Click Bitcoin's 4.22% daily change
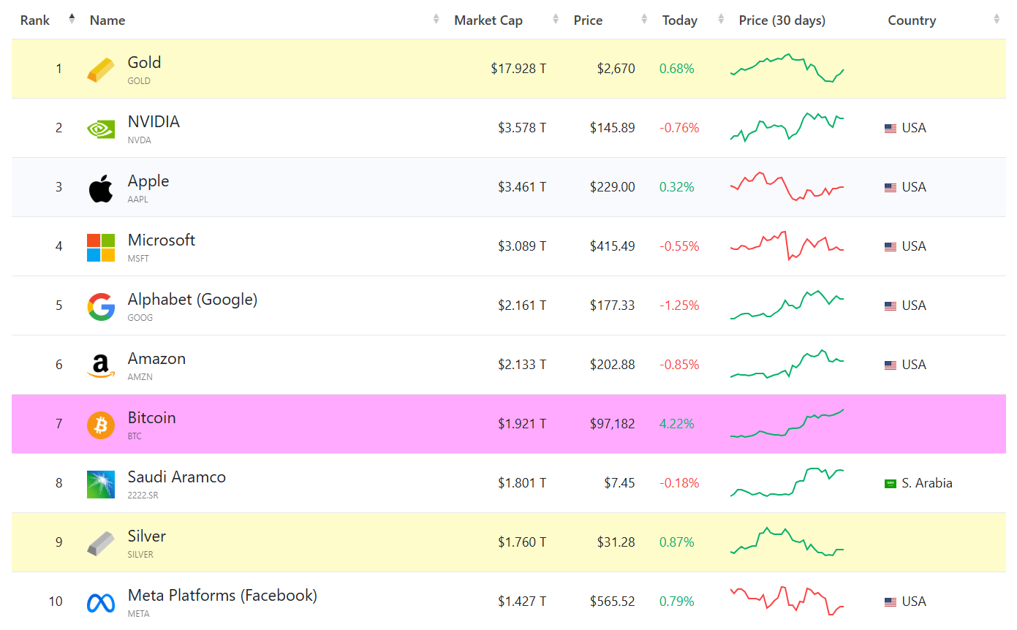The height and width of the screenshot is (630, 1017). [x=677, y=425]
